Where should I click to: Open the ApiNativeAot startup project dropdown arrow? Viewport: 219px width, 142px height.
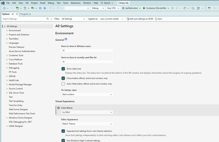(140, 8)
